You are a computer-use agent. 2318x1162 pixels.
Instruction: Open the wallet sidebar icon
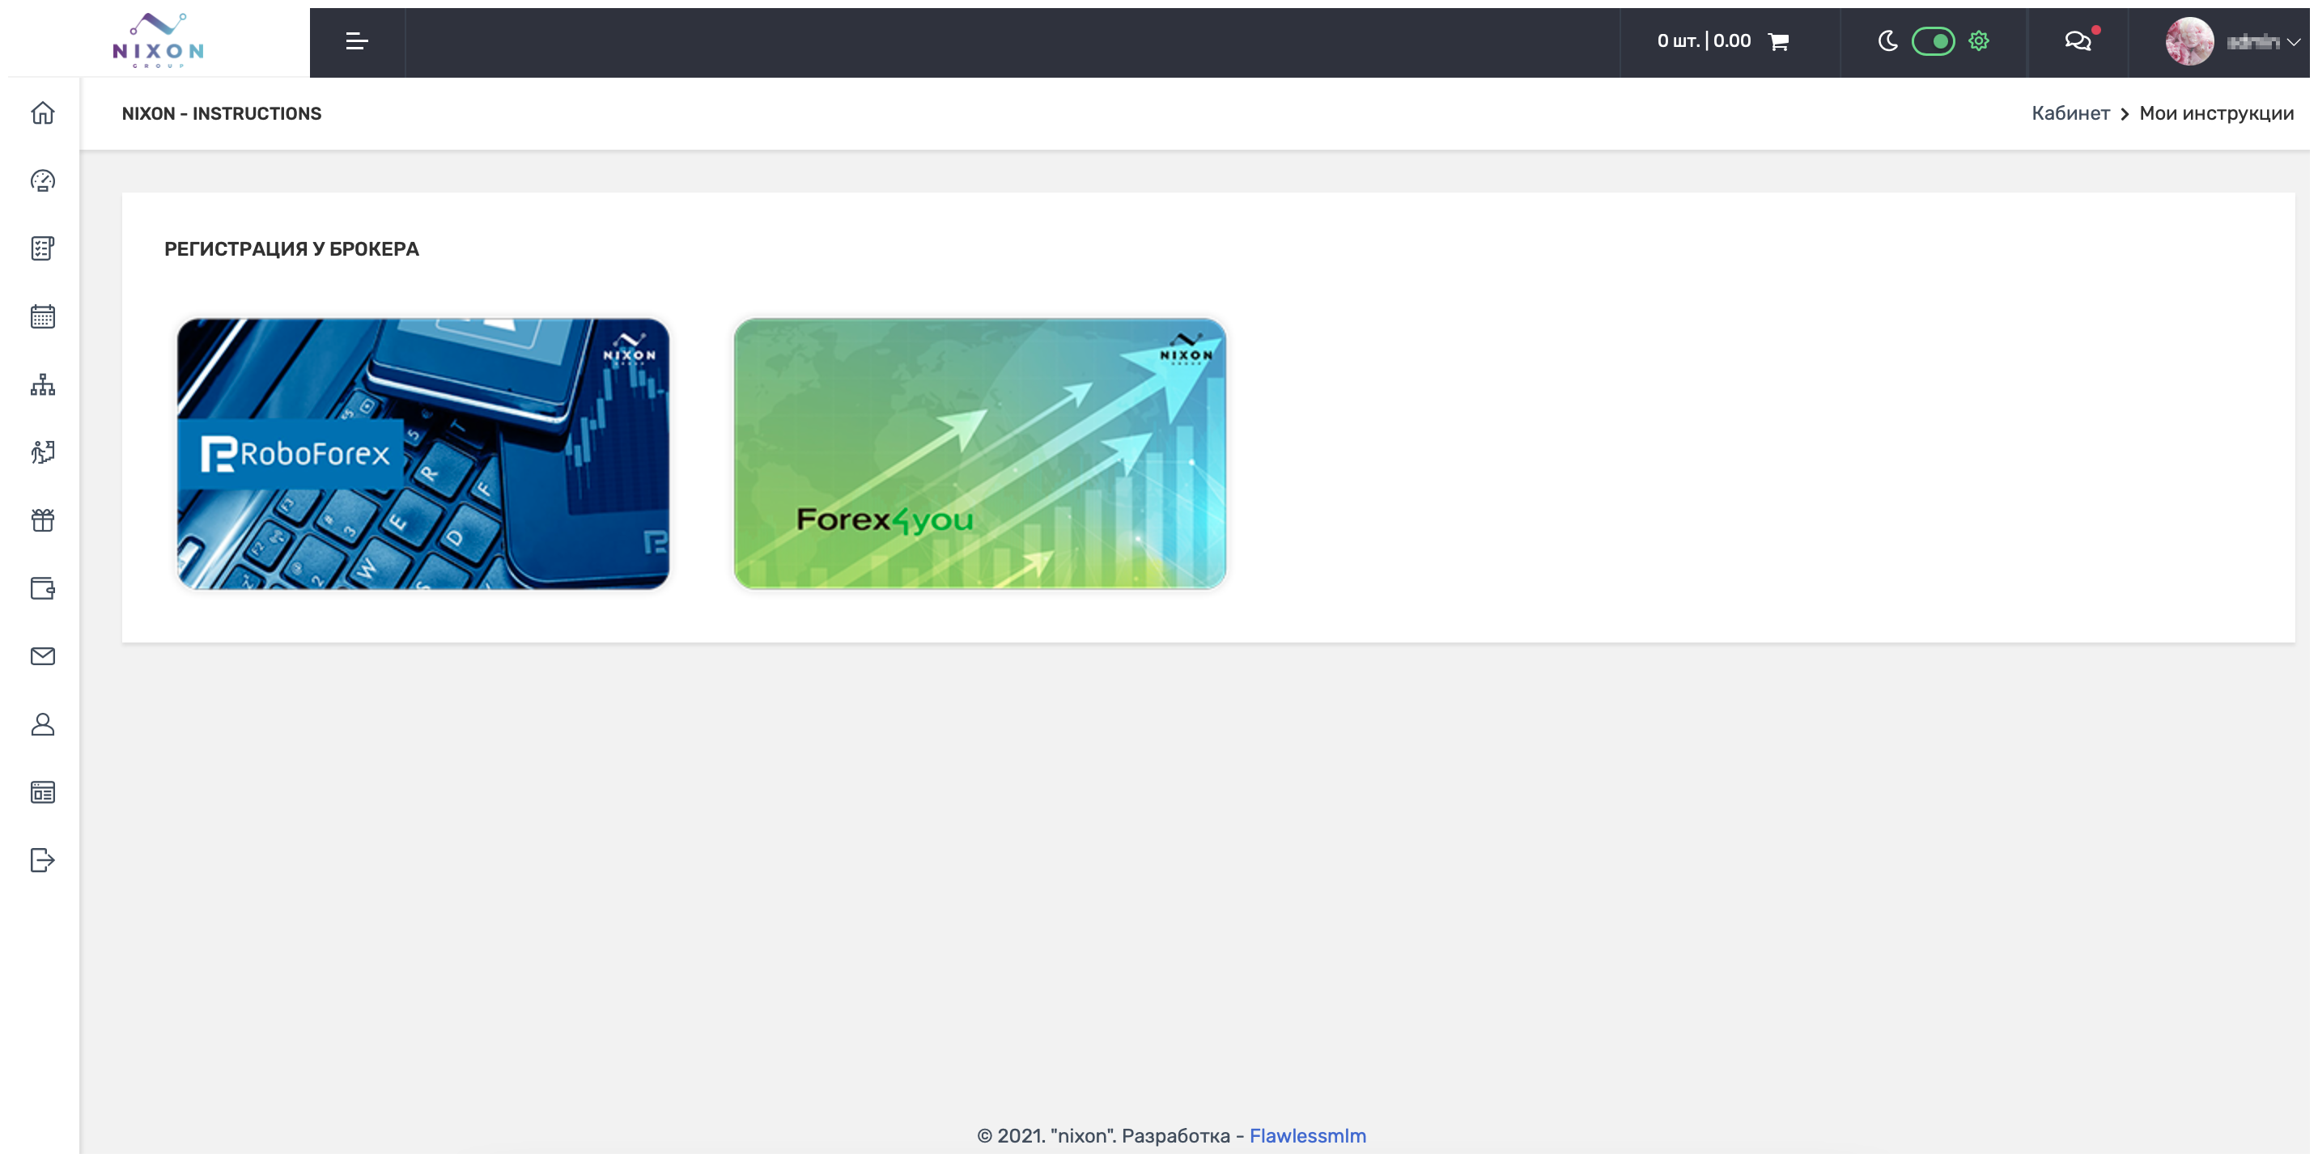coord(42,588)
